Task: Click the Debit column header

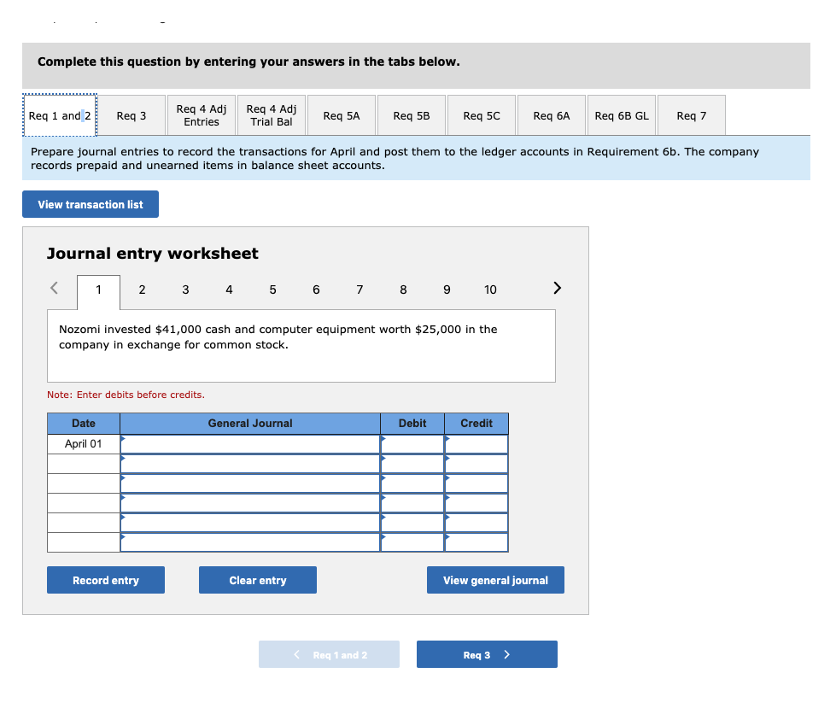Action: click(412, 424)
